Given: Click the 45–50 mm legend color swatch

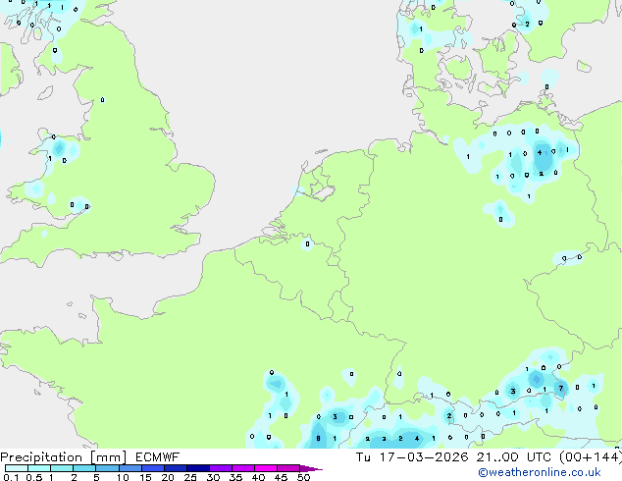Looking at the screenshot, I should [288, 468].
